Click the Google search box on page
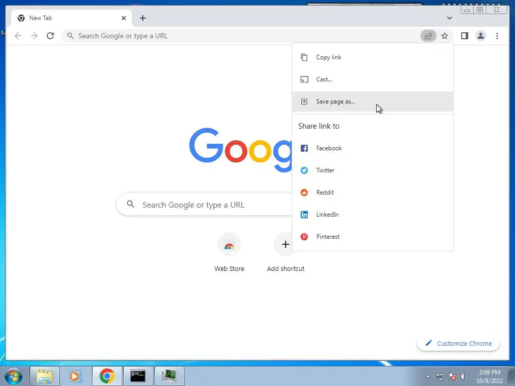515x386 pixels. point(204,205)
